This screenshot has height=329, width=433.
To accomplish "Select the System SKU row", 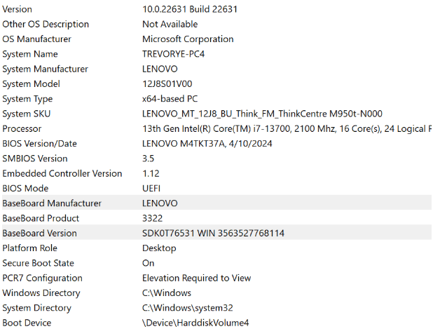I will 27,114.
